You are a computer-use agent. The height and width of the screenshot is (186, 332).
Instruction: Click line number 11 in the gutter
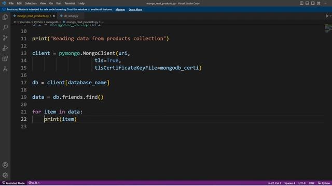24,39
